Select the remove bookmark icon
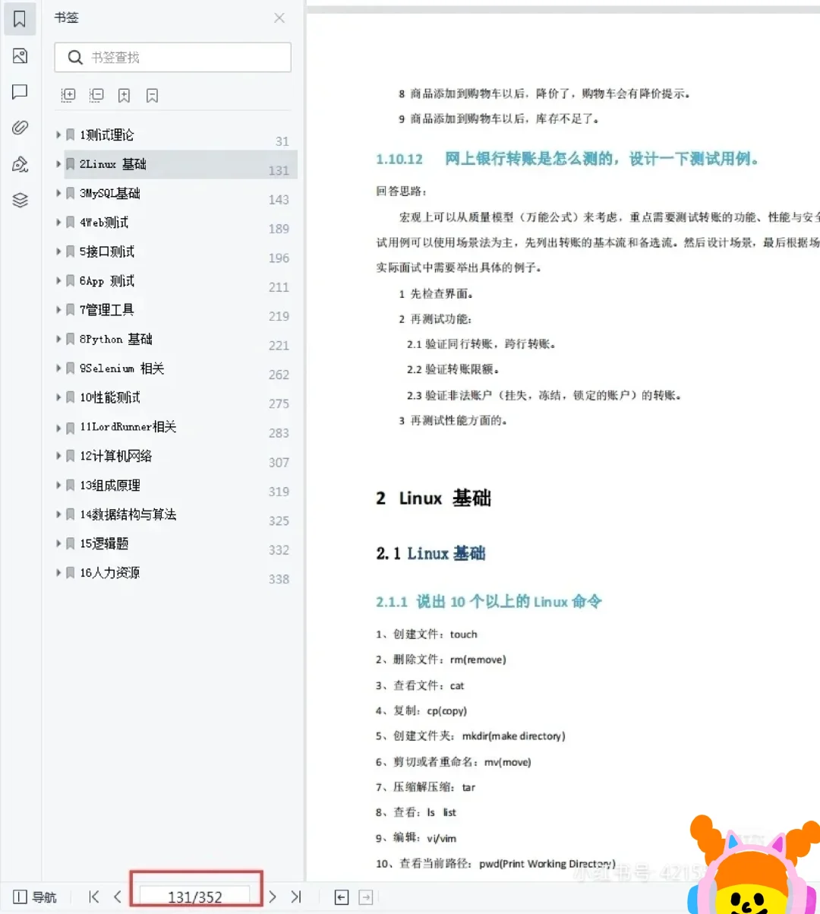The width and height of the screenshot is (820, 914). 151,95
